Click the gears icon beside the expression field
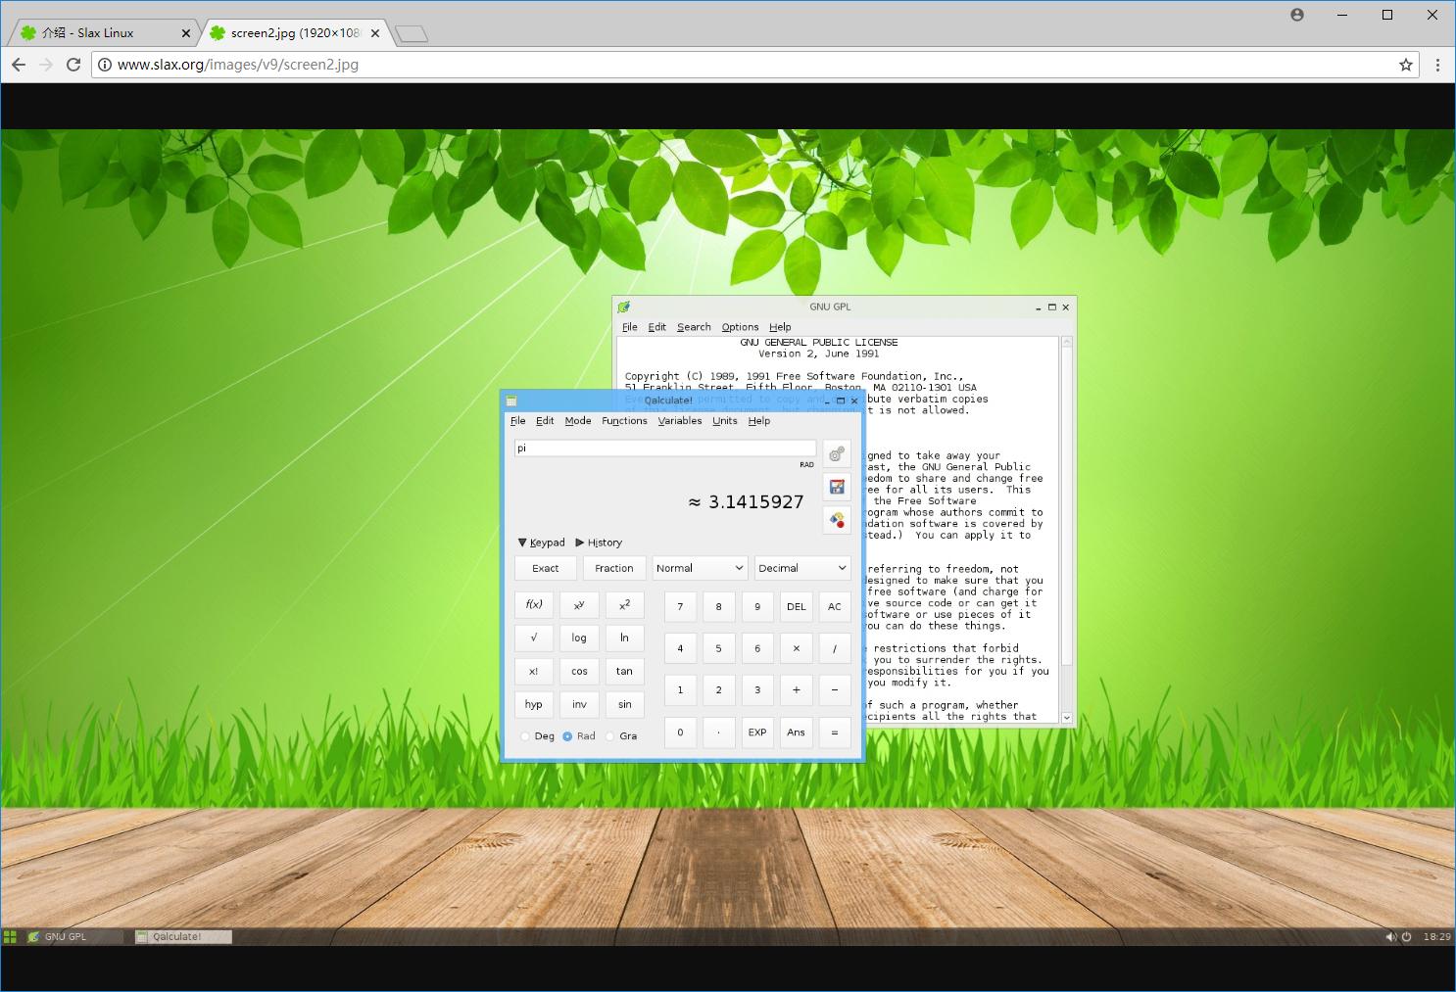 pos(836,453)
